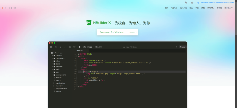
Task: Open the Weibo icon in the top bar
Action: point(192,3)
